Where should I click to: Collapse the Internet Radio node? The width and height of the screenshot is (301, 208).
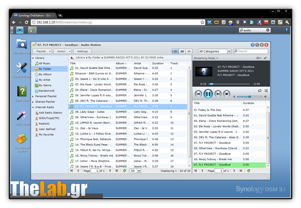click(33, 107)
